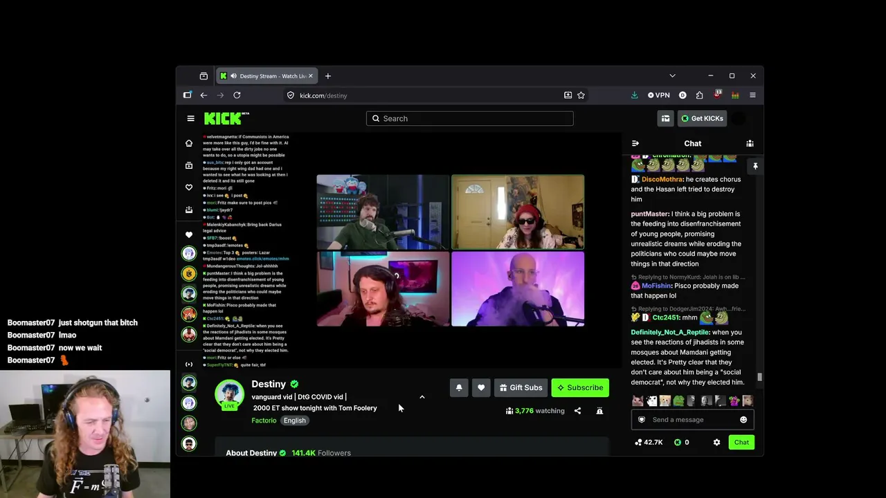Click the top-right video feed with red-haired guest
Image resolution: width=886 pixels, height=498 pixels.
point(518,212)
